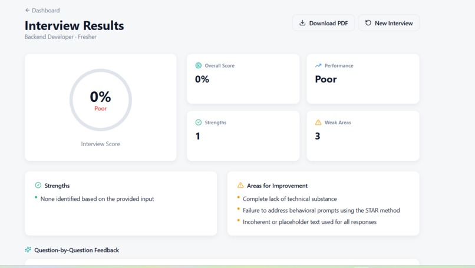Click the warning triangle icon beside Weak Areas
Viewport: 475px width, 268px height.
tap(318, 123)
